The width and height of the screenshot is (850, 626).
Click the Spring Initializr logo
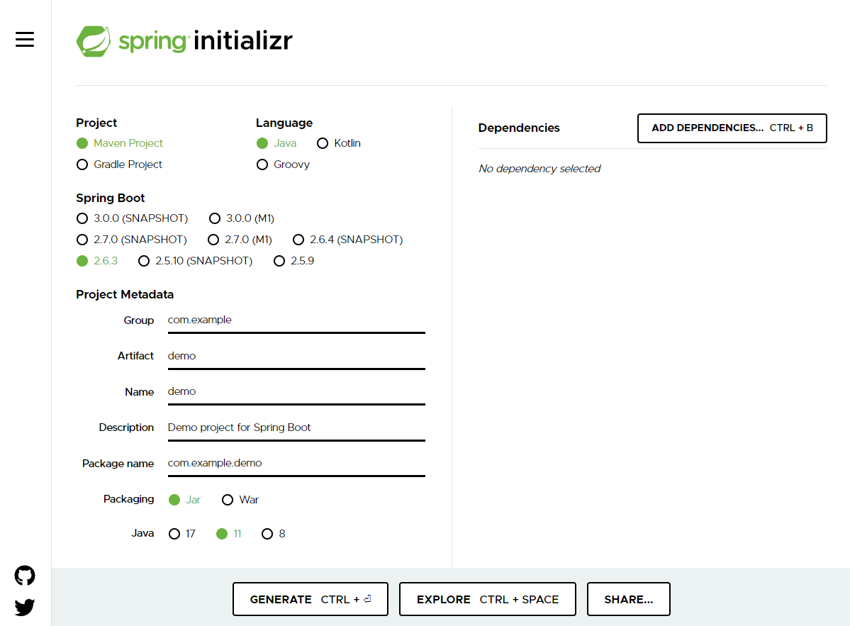pos(184,41)
